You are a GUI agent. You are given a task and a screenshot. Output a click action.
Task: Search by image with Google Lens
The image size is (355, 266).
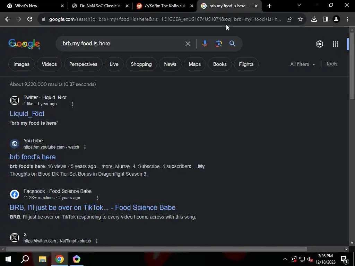click(x=218, y=43)
